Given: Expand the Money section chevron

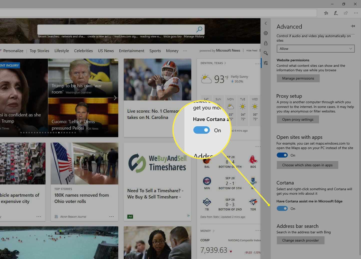Looking at the screenshot, I should (x=214, y=231).
